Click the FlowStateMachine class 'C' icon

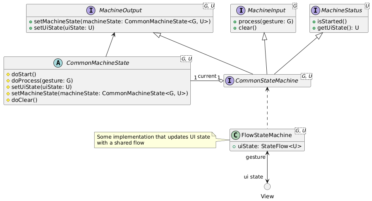(x=235, y=135)
